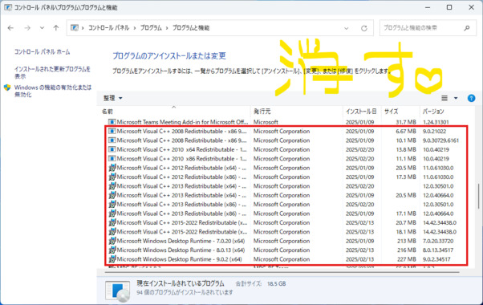
Task: Refresh the programs list
Action: (x=364, y=28)
